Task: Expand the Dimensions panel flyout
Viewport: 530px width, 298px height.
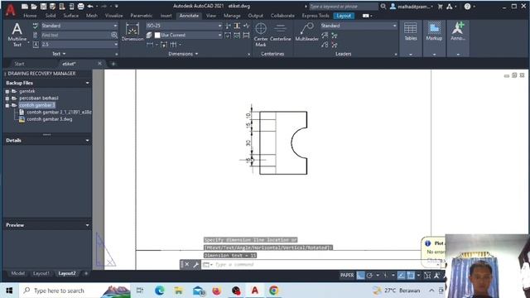Action: click(x=183, y=54)
